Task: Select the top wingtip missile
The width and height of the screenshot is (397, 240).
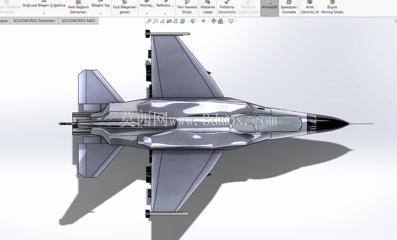Action: [168, 34]
